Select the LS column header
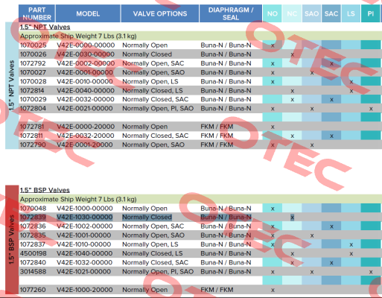This screenshot has height=298, width=382. [x=351, y=13]
